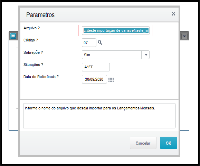Open the calendar picker beside Data de Referência
This screenshot has height=166, width=200.
pyautogui.click(x=111, y=79)
